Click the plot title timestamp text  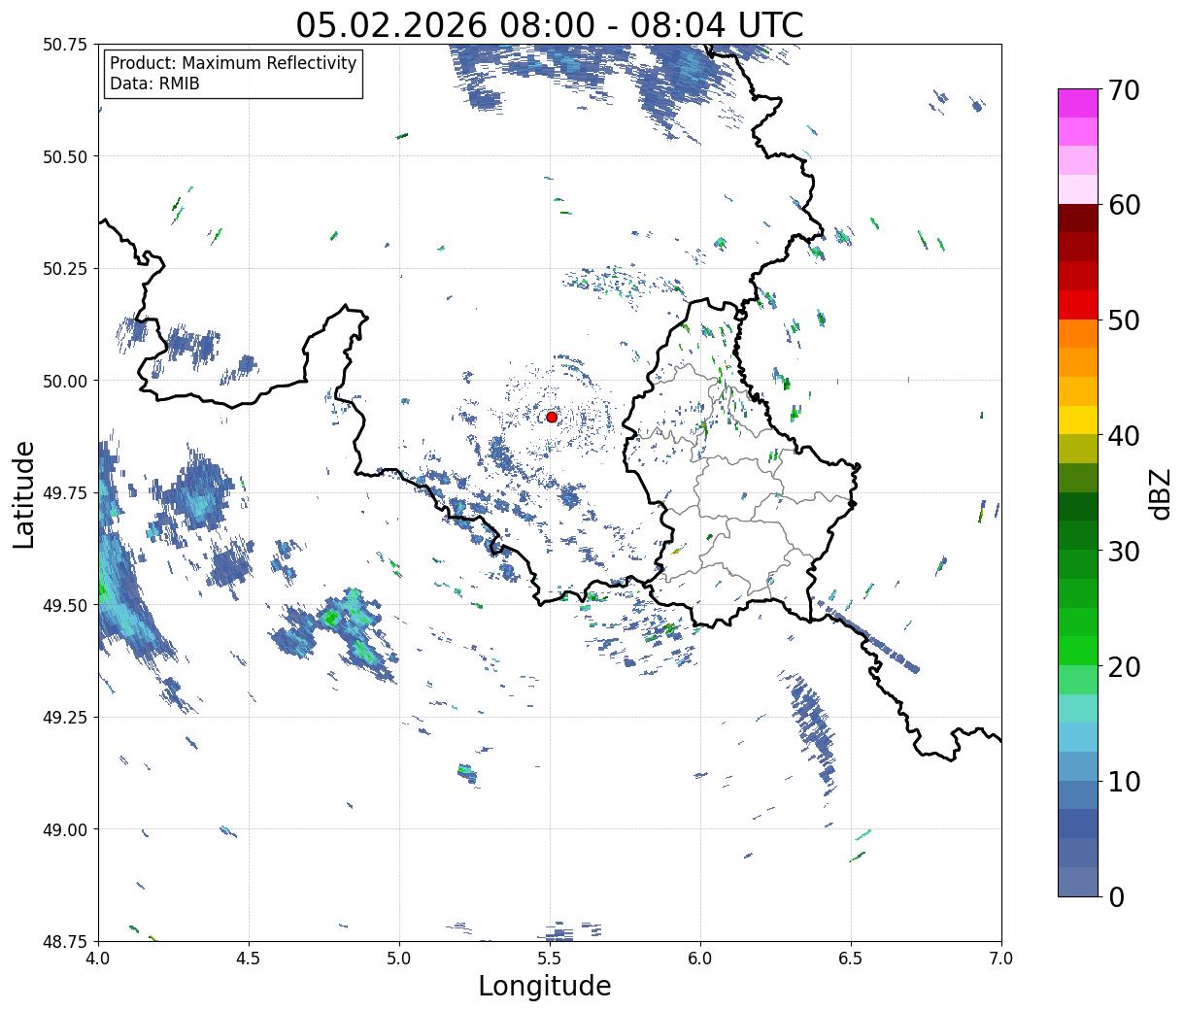point(550,24)
